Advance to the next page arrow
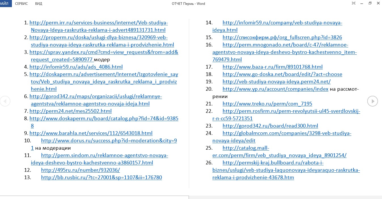This screenshot has width=382, height=199. (x=372, y=101)
